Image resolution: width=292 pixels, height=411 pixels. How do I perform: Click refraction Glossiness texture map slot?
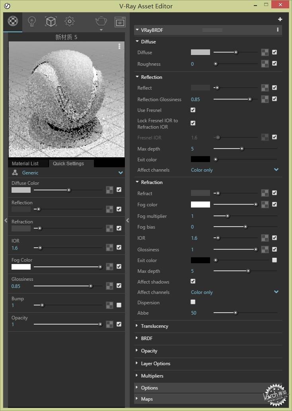coord(265,250)
